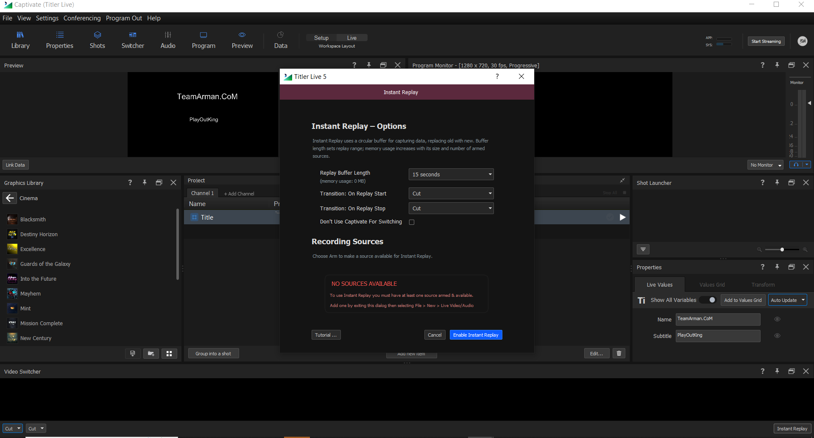The image size is (814, 438).
Task: Open the Audio toolbar icon
Action: pos(168,40)
